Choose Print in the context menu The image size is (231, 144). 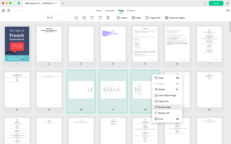coord(167,119)
